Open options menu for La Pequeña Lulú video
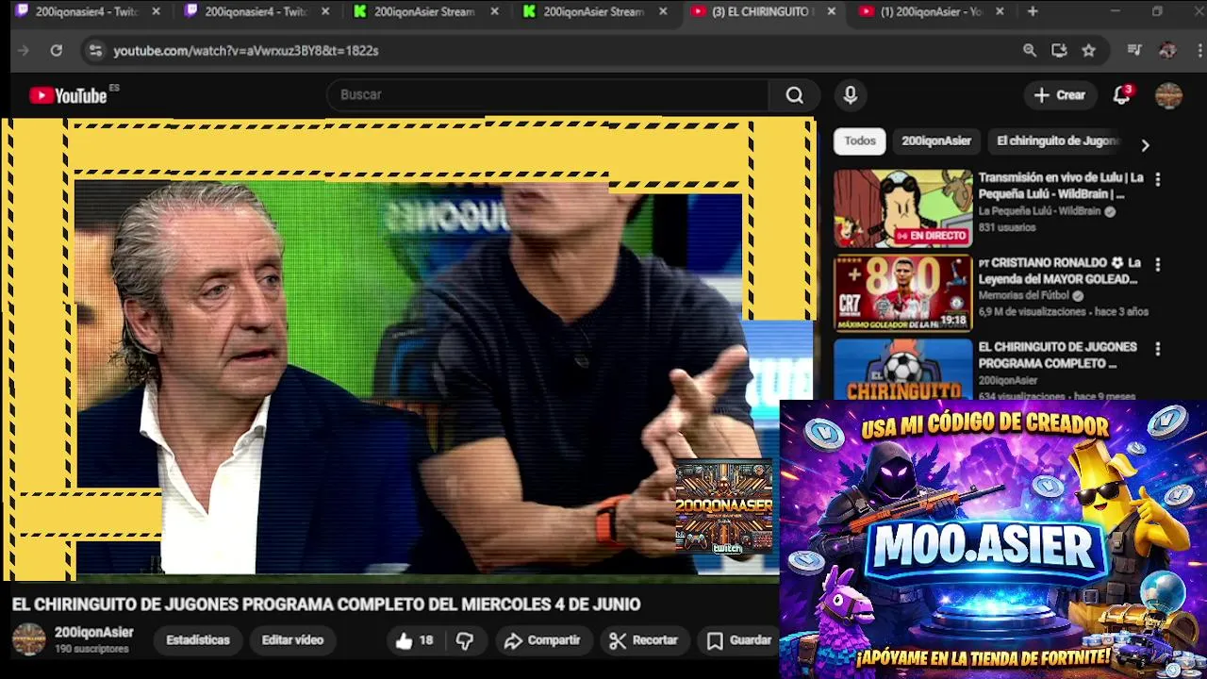The image size is (1207, 679). pyautogui.click(x=1158, y=179)
